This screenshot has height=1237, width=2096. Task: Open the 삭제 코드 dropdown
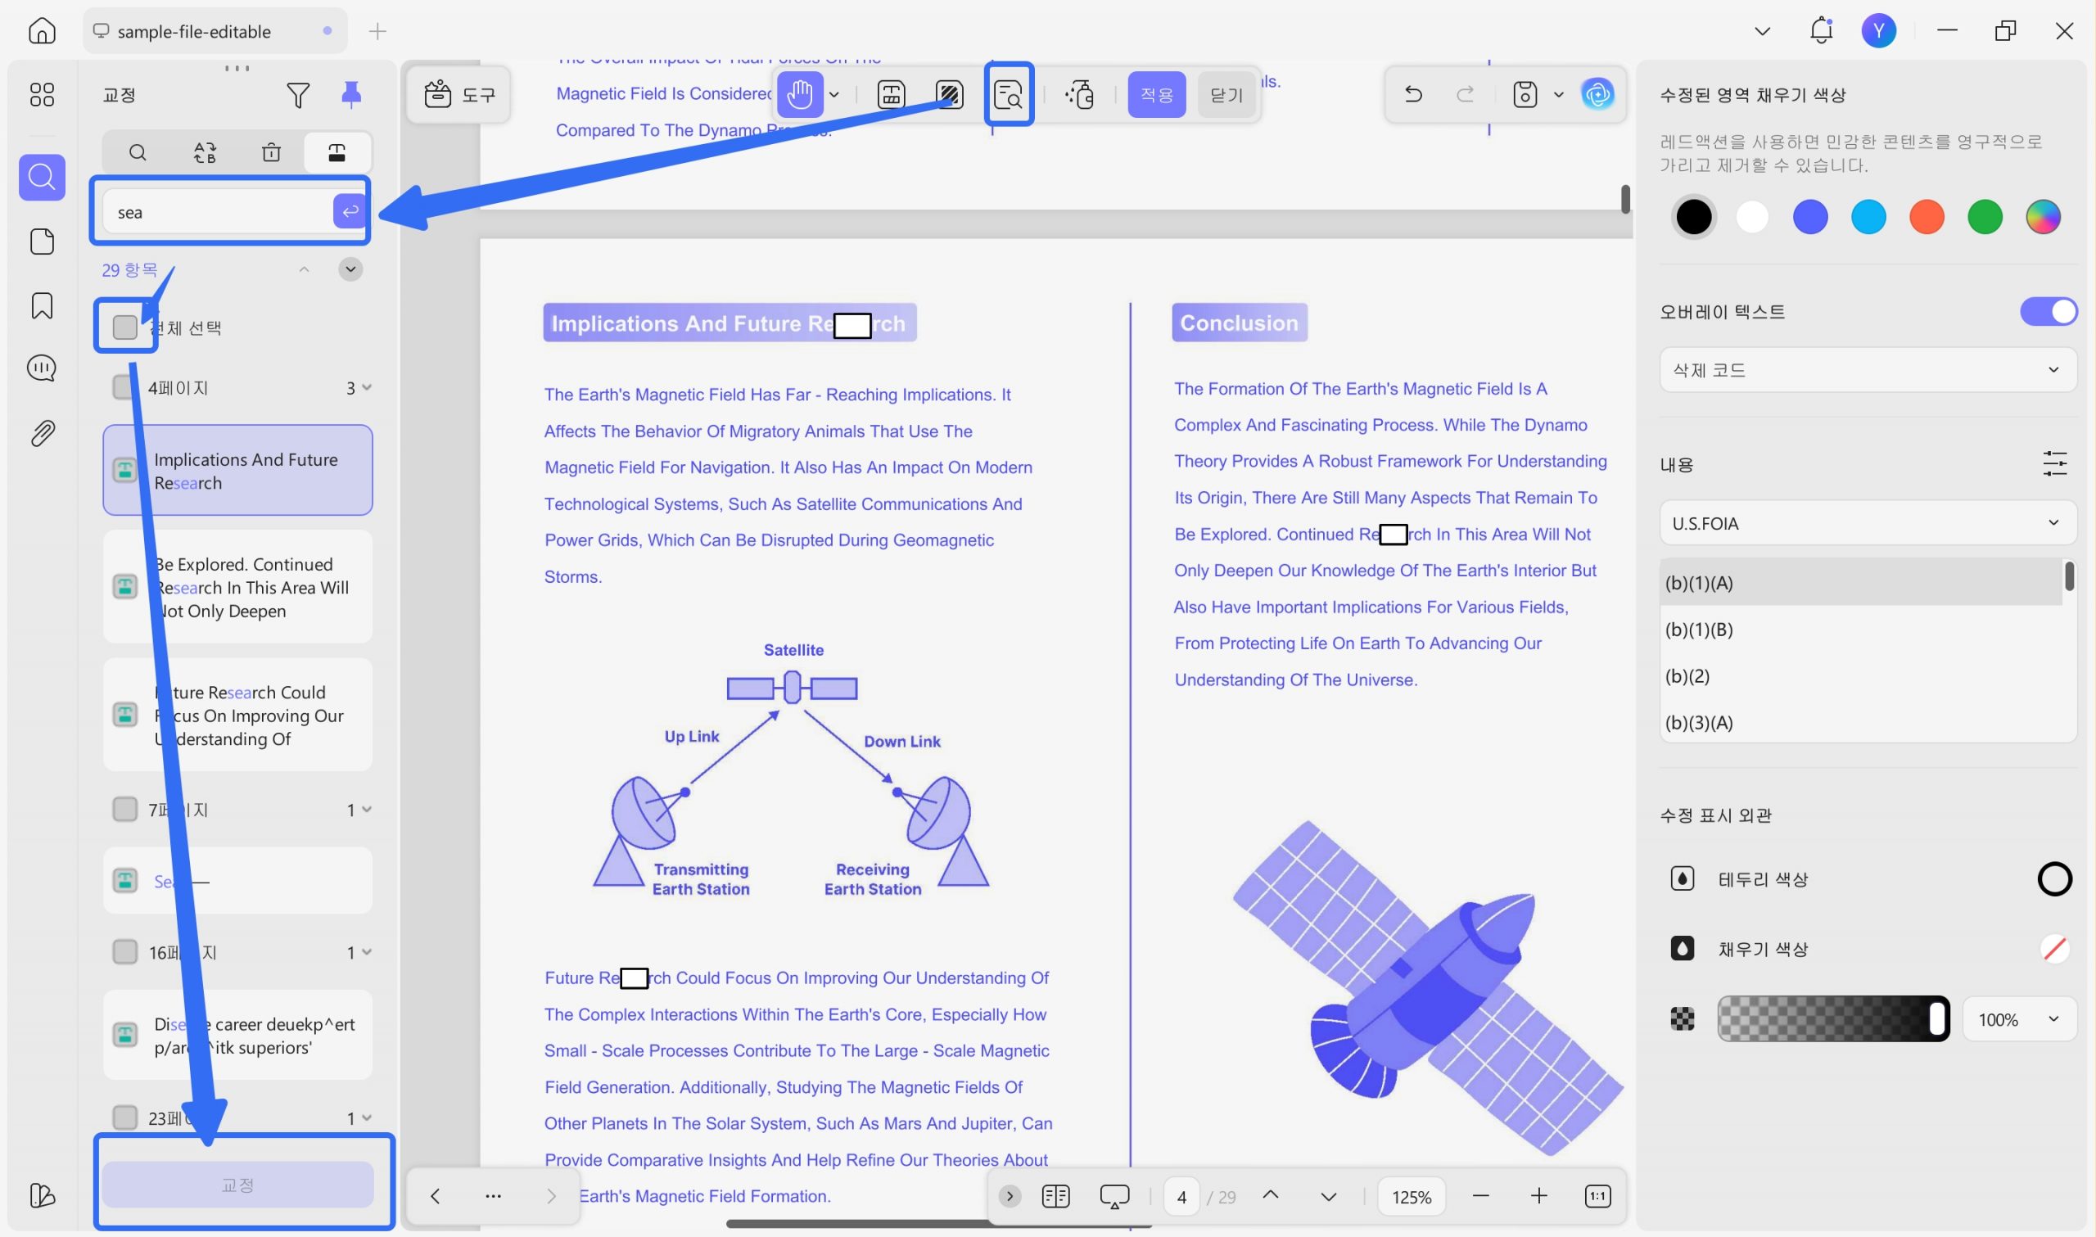1868,369
